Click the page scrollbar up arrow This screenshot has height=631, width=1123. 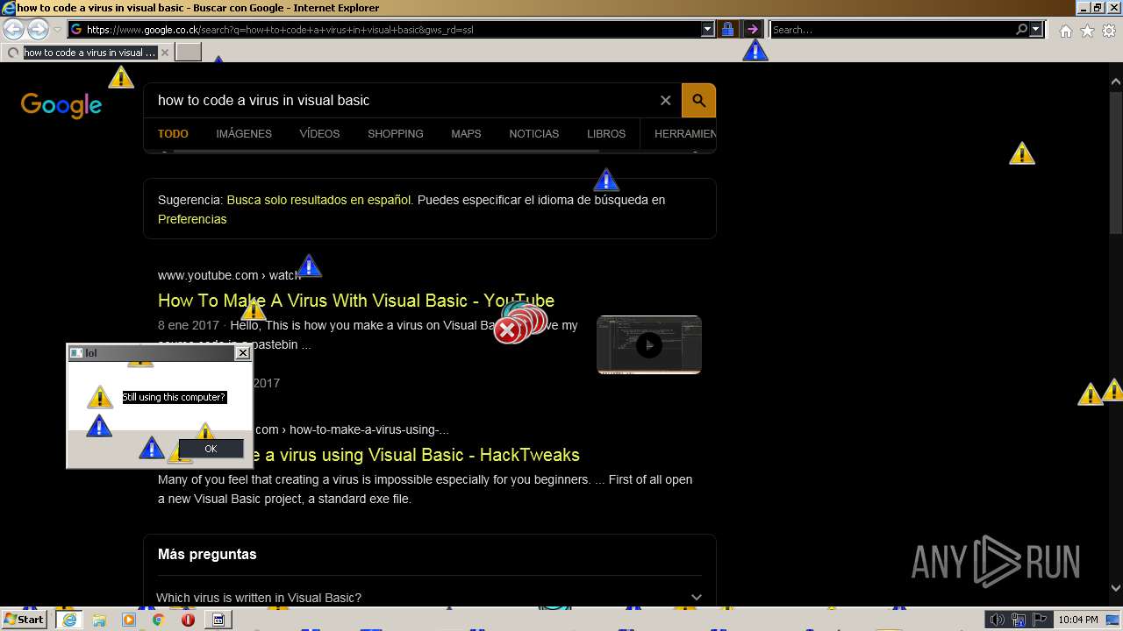pyautogui.click(x=1116, y=82)
